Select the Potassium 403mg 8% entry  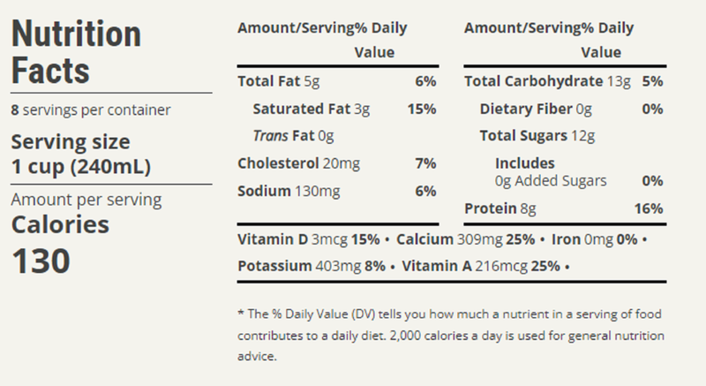pyautogui.click(x=313, y=265)
